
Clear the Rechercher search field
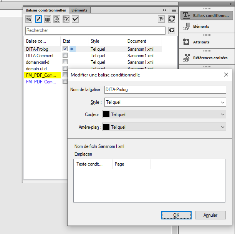(x=171, y=30)
